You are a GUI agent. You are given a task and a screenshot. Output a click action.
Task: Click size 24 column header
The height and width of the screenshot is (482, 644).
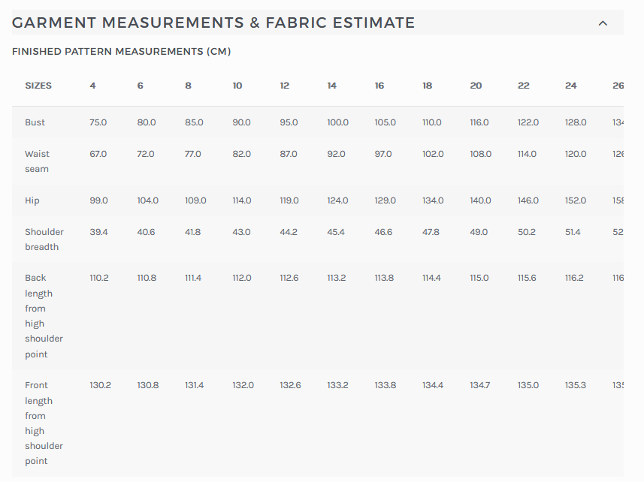point(571,86)
